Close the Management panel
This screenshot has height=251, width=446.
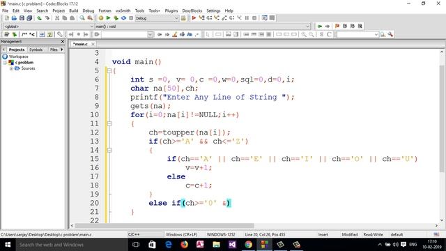pos(63,42)
